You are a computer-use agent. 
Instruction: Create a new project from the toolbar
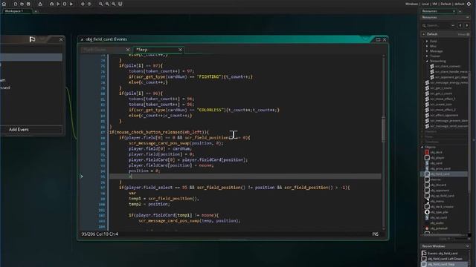click(x=15, y=4)
